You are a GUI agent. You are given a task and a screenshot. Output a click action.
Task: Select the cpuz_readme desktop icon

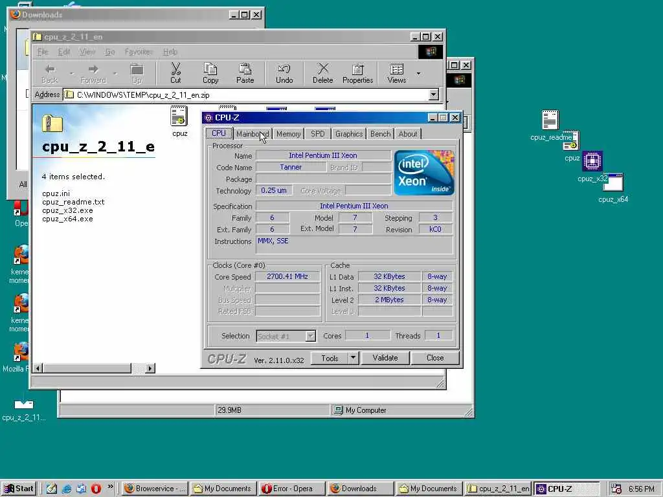tap(550, 125)
